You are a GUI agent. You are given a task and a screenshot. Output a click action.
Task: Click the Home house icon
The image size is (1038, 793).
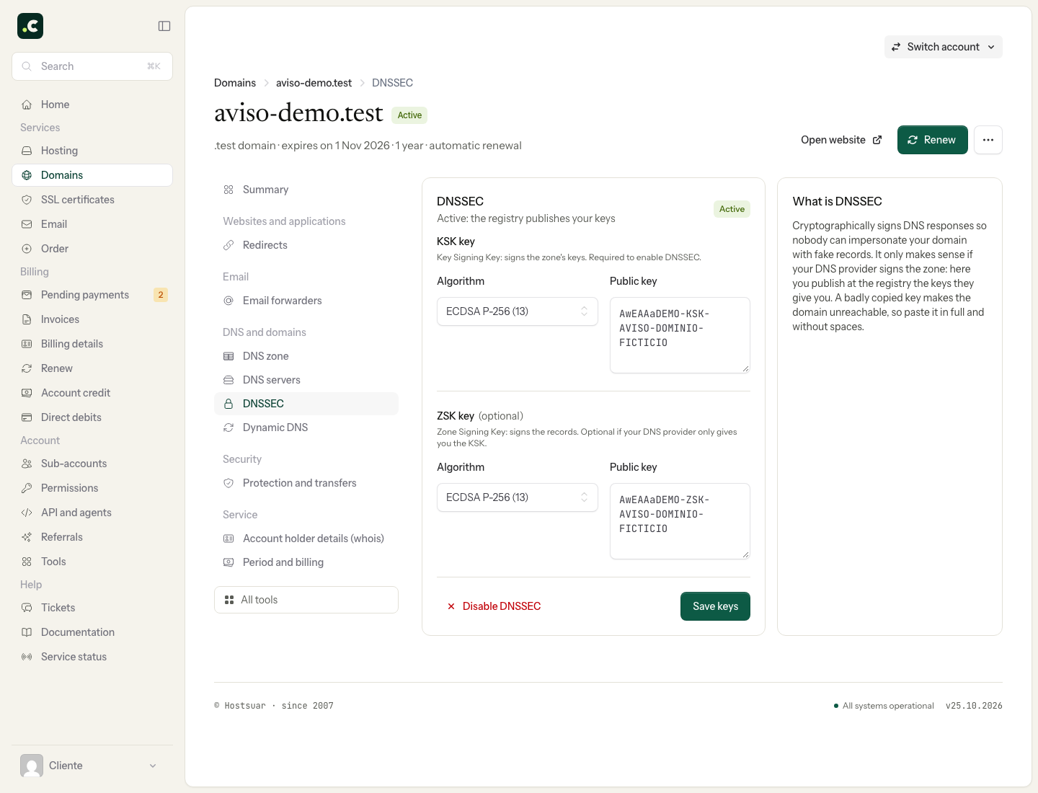pos(27,105)
